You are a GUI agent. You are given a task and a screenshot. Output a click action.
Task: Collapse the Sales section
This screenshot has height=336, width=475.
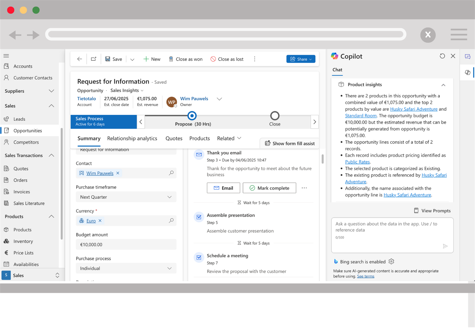point(51,106)
